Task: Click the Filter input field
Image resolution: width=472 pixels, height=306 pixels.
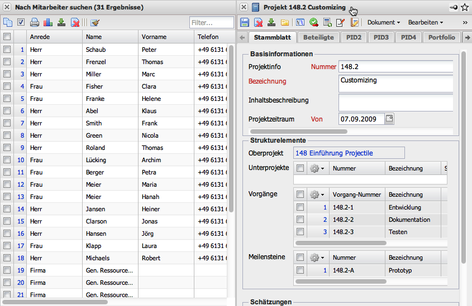Action: coord(211,23)
